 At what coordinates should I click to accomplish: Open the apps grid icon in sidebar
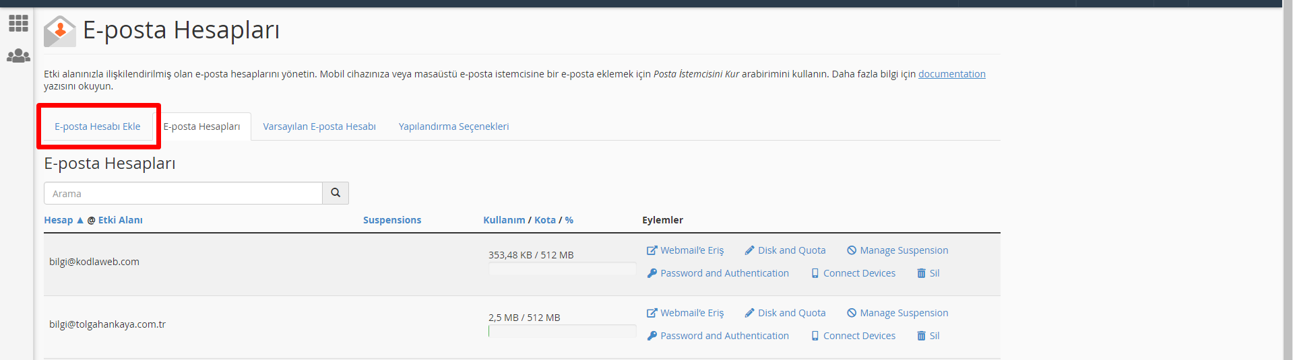pos(18,24)
